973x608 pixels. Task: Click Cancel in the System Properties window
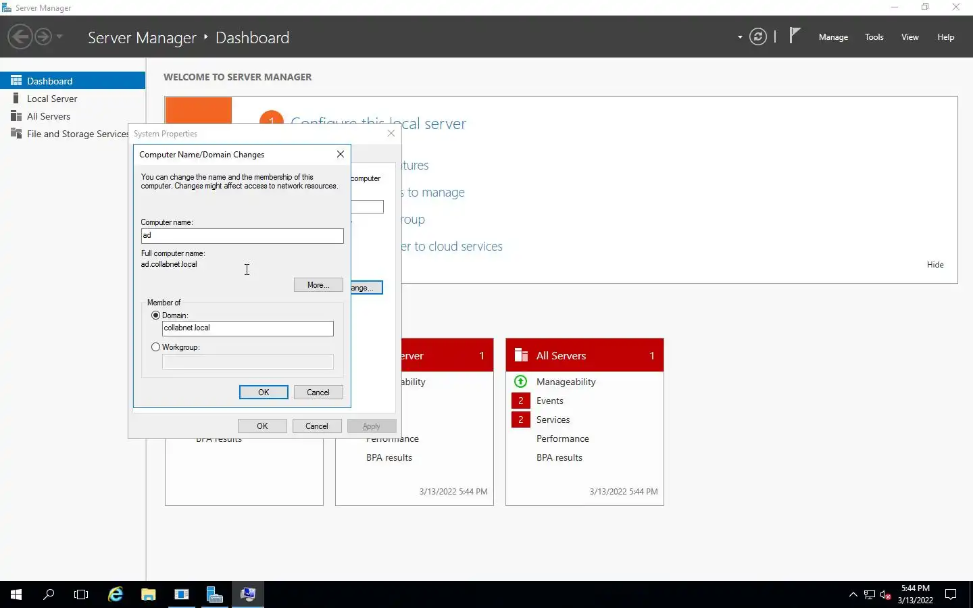317,426
